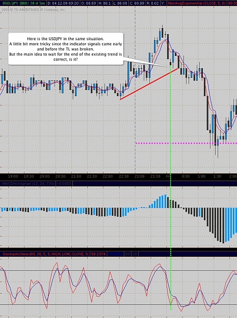Click the 0:30 time axis label
This screenshot has height=318, width=237.
186,176
